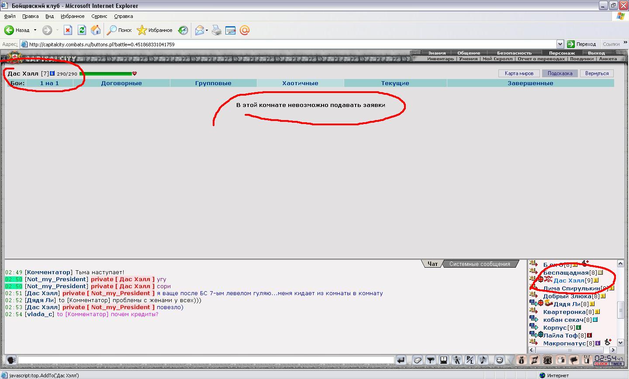The image size is (629, 379).
Task: Click the private message arrow beside Дядя Ли
Action: (x=534, y=304)
